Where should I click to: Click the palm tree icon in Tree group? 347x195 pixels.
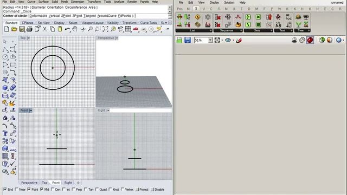point(306,17)
